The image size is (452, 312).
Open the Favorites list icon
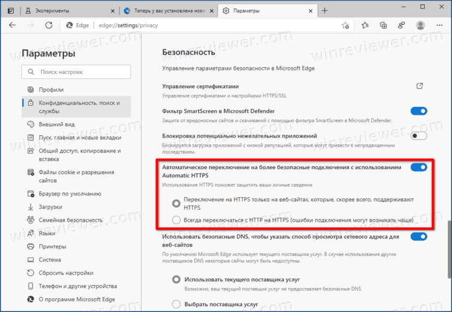point(365,25)
